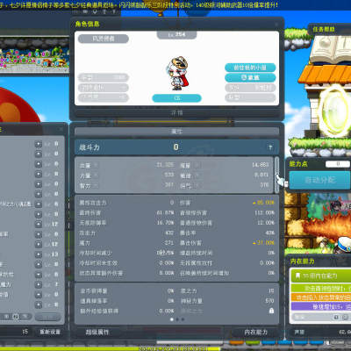Open the 超级属性 tab at window bottom
The width and height of the screenshot is (351, 351).
[x=97, y=333]
